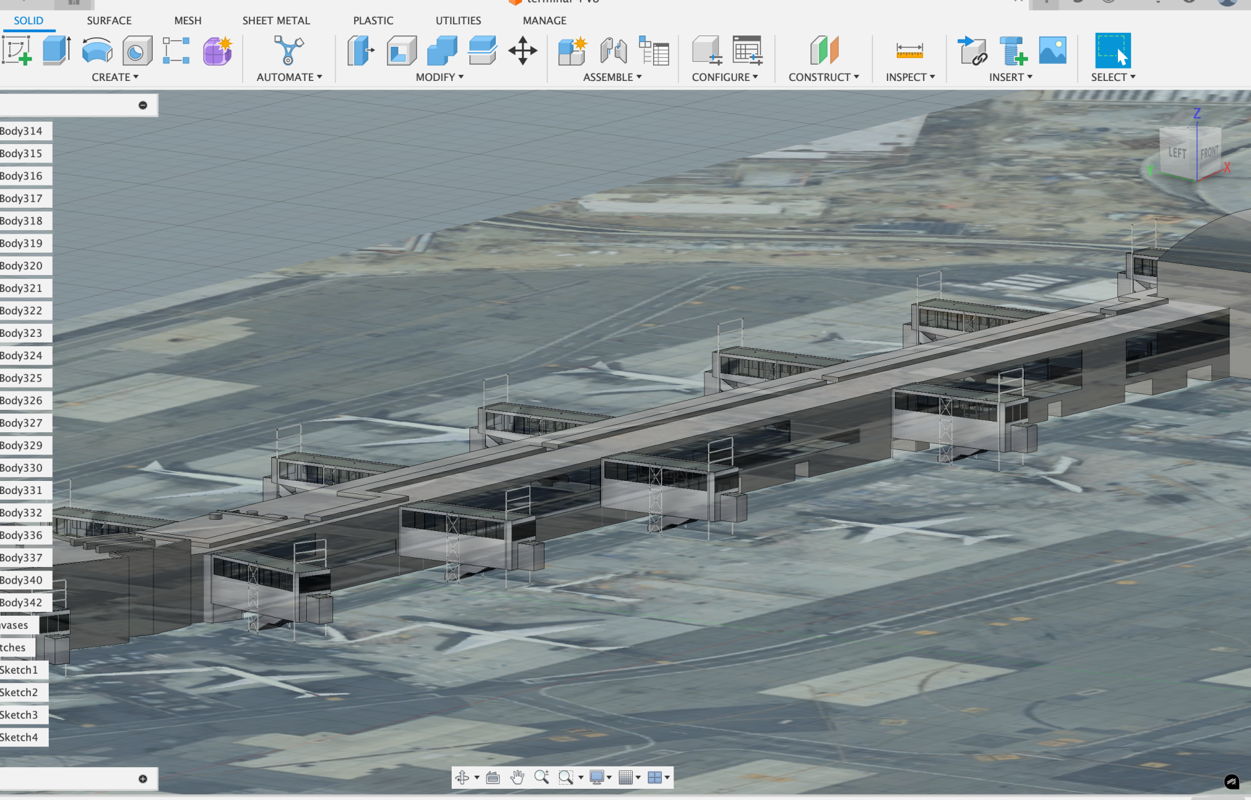Switch to the PLASTIC tab

pos(373,20)
